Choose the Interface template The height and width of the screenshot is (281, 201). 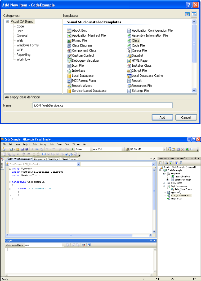pyautogui.click(x=76, y=71)
